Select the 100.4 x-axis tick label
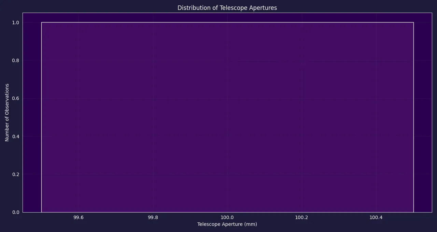Image resolution: width=437 pixels, height=232 pixels. coord(376,218)
